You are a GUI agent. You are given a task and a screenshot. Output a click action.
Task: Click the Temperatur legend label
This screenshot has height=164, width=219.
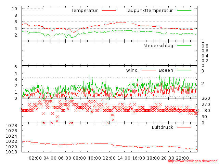pos(85,11)
